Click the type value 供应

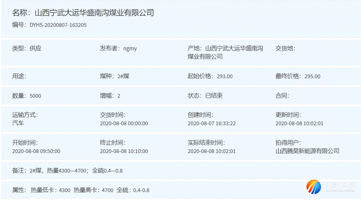click(35, 48)
